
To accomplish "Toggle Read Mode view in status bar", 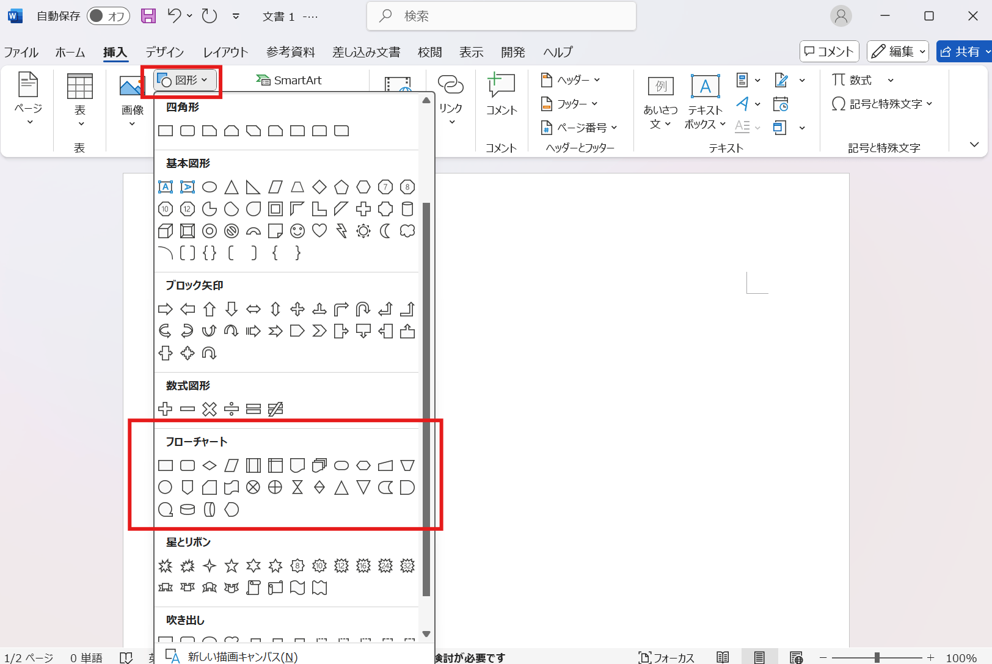I will [723, 657].
